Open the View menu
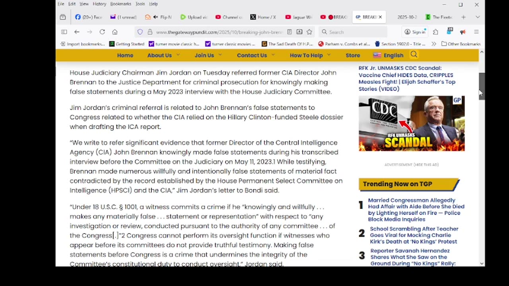This screenshot has width=509, height=286. [84, 4]
